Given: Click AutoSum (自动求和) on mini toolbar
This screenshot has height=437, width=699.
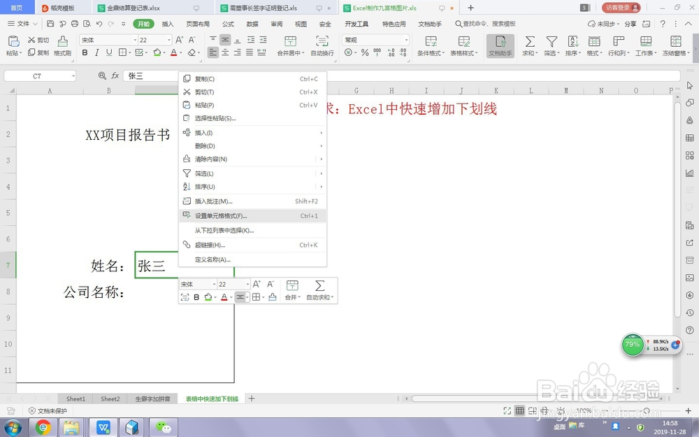Looking at the screenshot, I should click(x=319, y=290).
